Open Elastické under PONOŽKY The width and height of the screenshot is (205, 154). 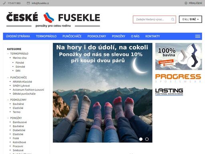[x=18, y=134]
